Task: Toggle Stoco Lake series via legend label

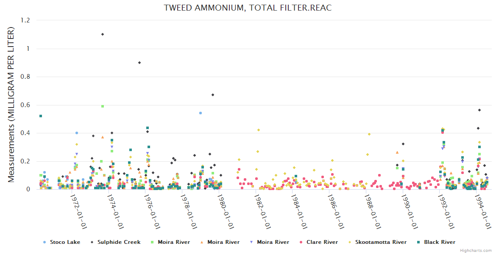Action: [x=62, y=242]
